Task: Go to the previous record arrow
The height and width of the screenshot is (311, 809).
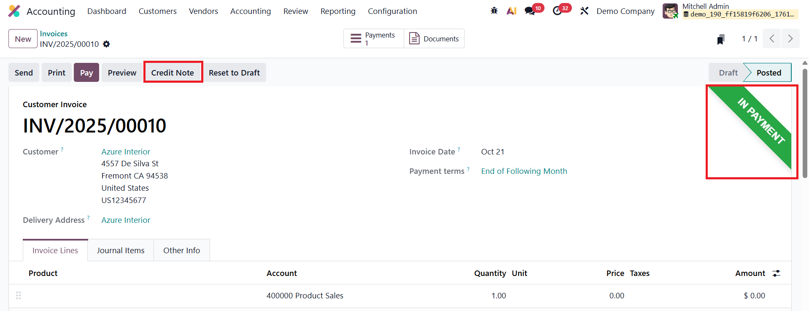Action: pos(772,39)
